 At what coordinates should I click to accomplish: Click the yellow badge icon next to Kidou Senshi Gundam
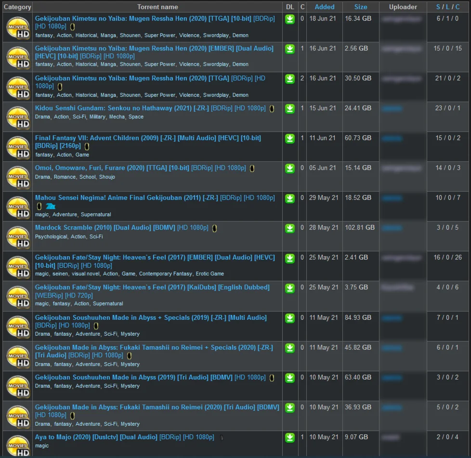coord(272,109)
